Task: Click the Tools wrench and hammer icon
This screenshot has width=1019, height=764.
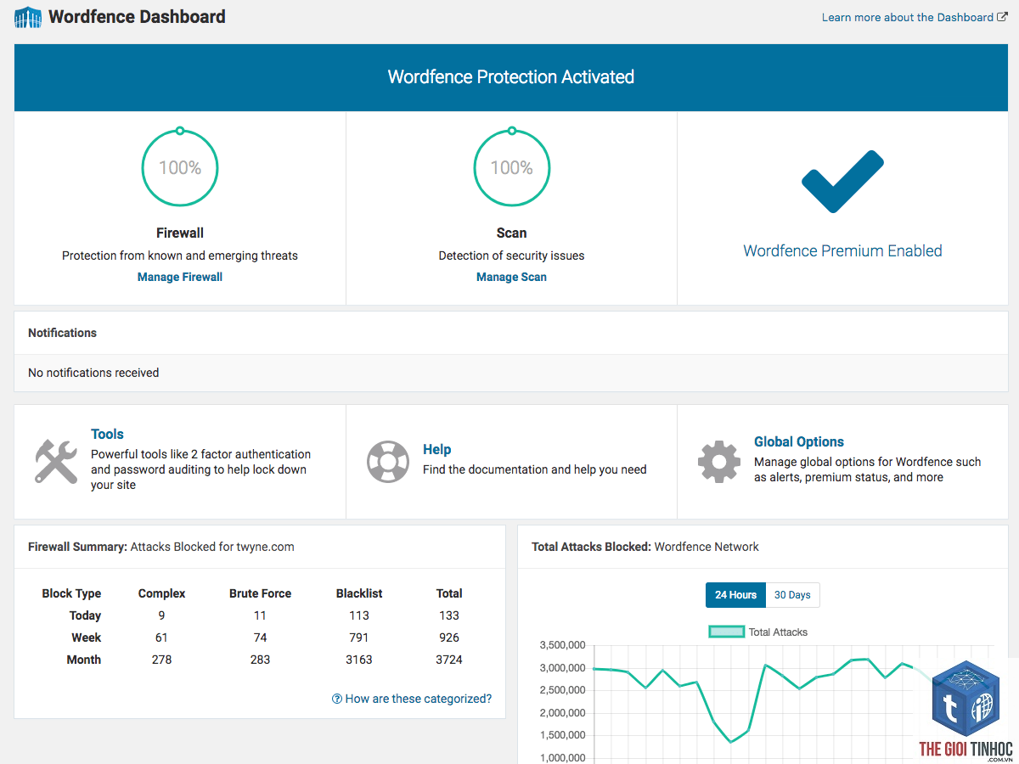Action: coord(56,461)
